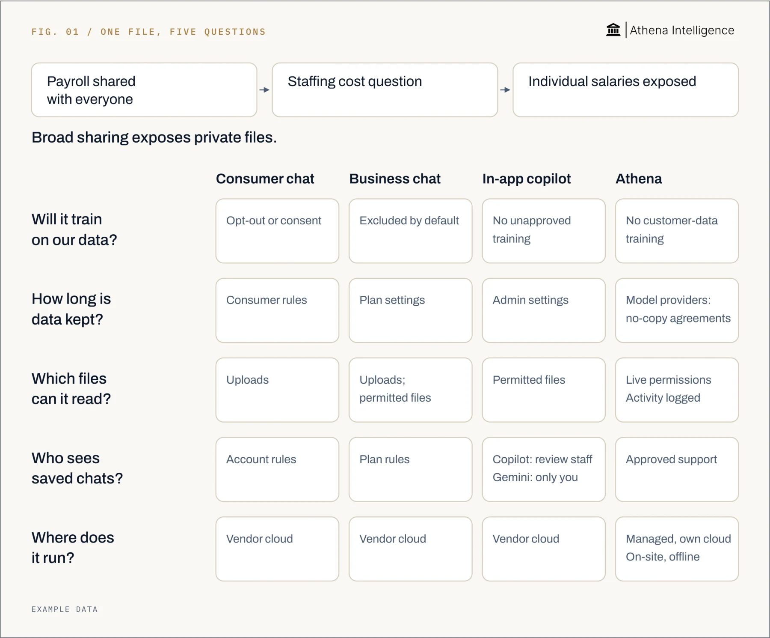The image size is (770, 638).
Task: Click the 'Plan settings' cell
Action: coord(411,310)
